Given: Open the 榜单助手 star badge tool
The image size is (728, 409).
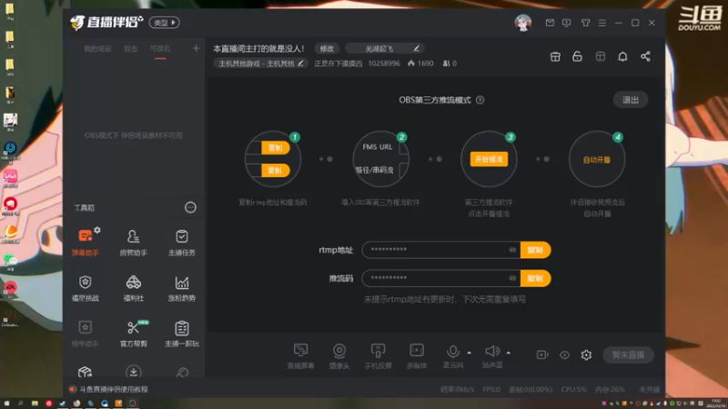Looking at the screenshot, I should 85,334.
